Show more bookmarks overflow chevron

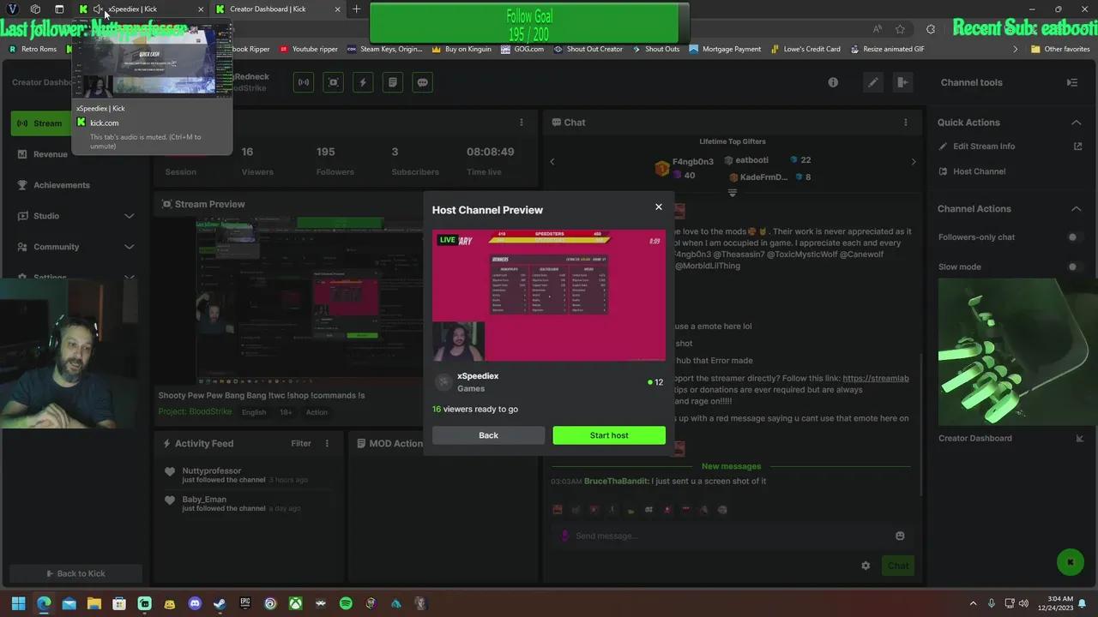point(1016,49)
